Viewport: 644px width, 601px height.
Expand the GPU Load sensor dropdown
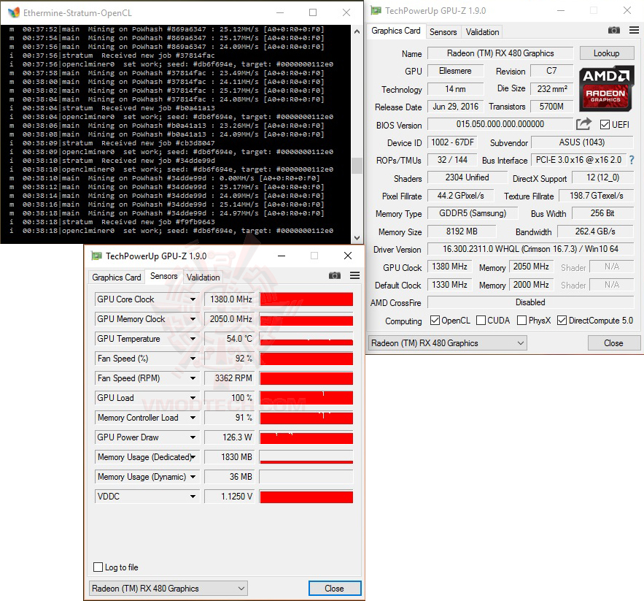point(193,398)
